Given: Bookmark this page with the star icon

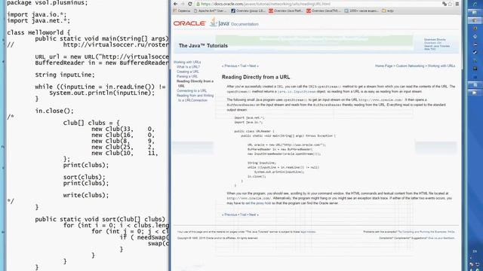Looking at the screenshot, I should pos(450,4).
